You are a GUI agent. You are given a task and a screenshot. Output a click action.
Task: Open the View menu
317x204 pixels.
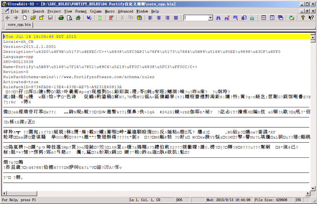point(68,11)
